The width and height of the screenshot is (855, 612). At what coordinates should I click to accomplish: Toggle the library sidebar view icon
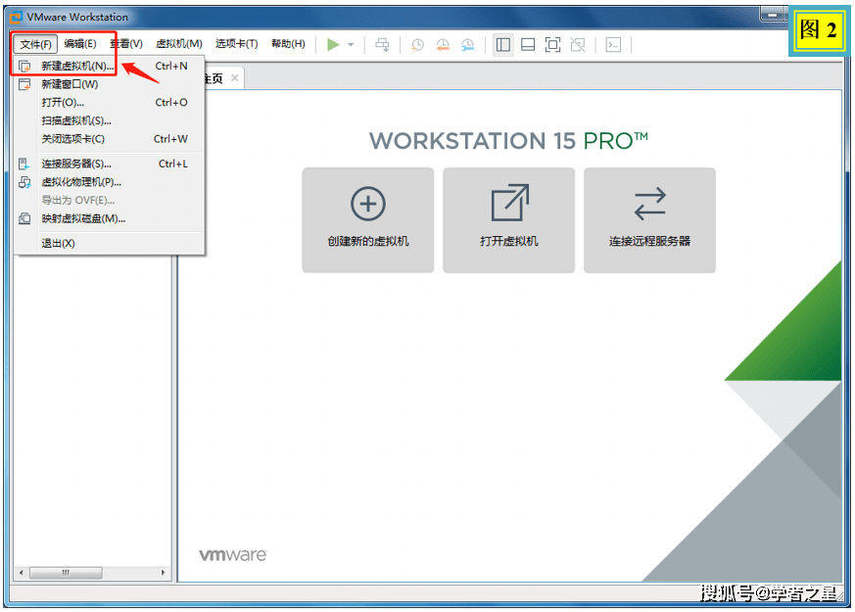point(503,44)
